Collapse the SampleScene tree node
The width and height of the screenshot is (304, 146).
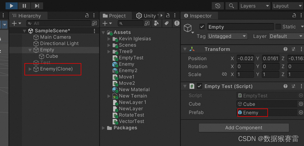pyautogui.click(x=25, y=31)
